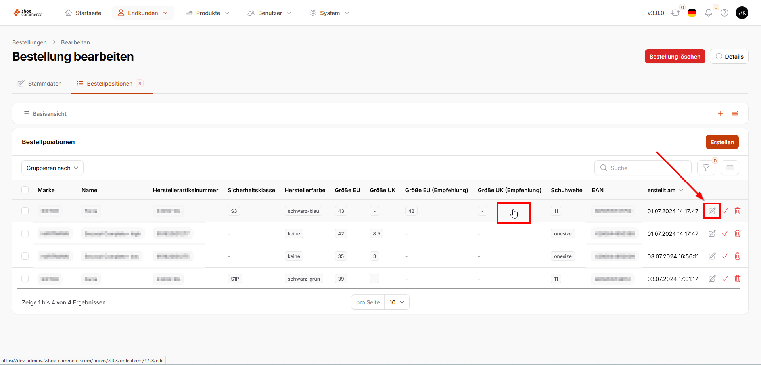This screenshot has height=365, width=761.
Task: Focus the Suche search field
Action: coord(643,168)
